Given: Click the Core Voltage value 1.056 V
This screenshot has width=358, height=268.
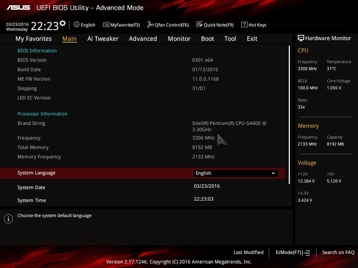Looking at the screenshot, I should click(x=334, y=88).
